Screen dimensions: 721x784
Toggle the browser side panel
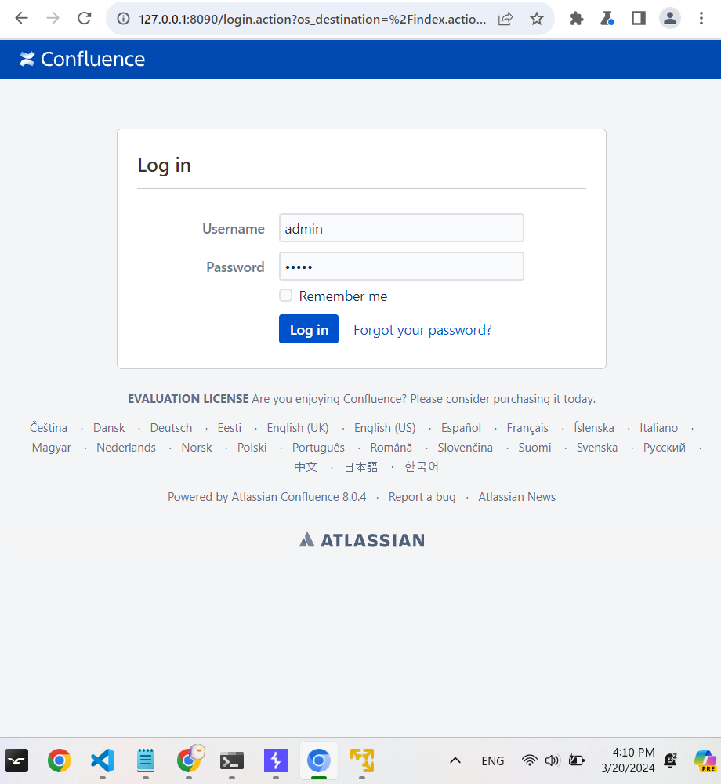pyautogui.click(x=638, y=19)
